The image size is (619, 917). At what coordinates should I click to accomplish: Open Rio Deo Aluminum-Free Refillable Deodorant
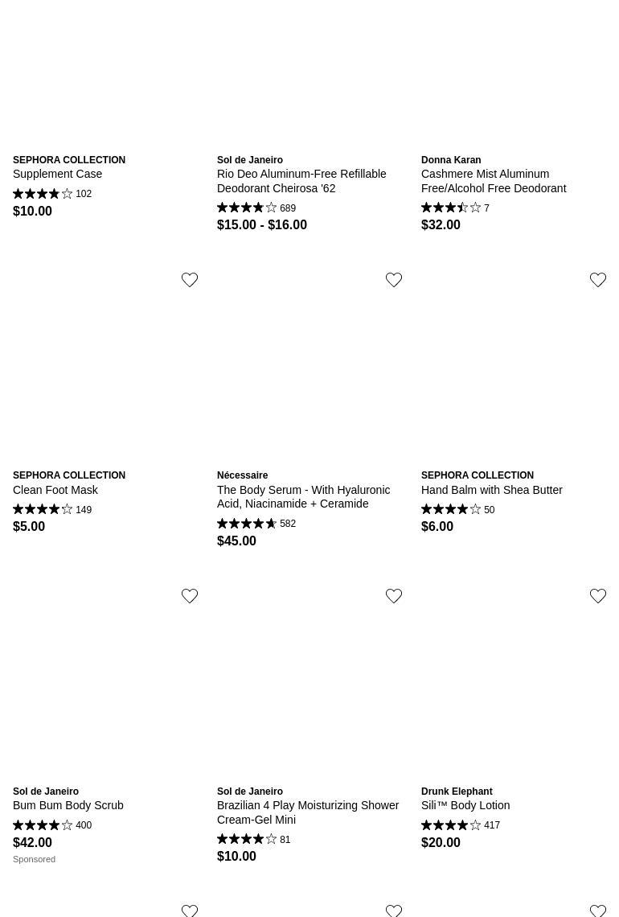[301, 181]
